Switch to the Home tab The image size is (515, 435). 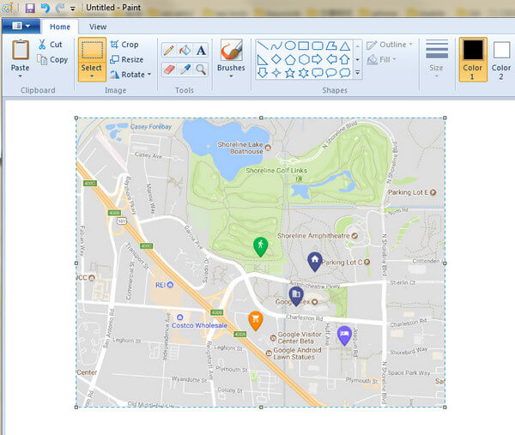tap(60, 27)
